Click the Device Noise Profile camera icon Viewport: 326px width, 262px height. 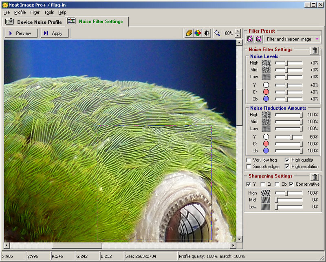pos(9,22)
